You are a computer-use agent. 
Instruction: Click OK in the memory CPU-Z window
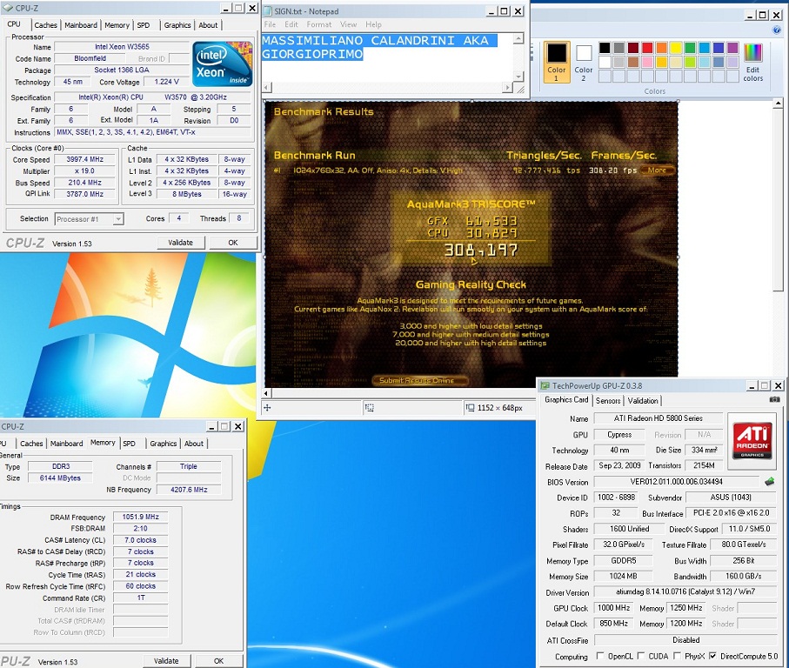tap(219, 661)
